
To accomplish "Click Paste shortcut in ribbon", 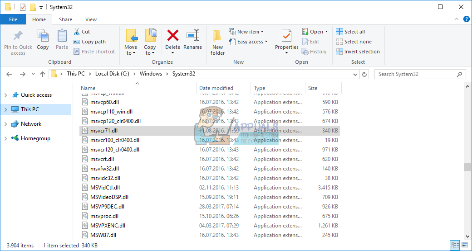I will [x=94, y=52].
